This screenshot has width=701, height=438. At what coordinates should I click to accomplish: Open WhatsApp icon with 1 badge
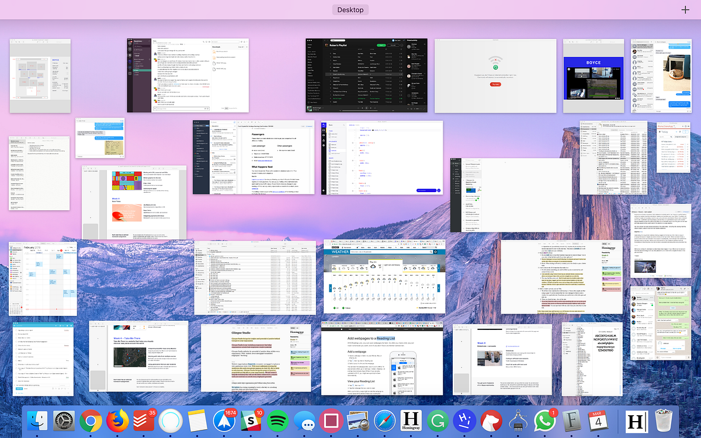(x=546, y=422)
